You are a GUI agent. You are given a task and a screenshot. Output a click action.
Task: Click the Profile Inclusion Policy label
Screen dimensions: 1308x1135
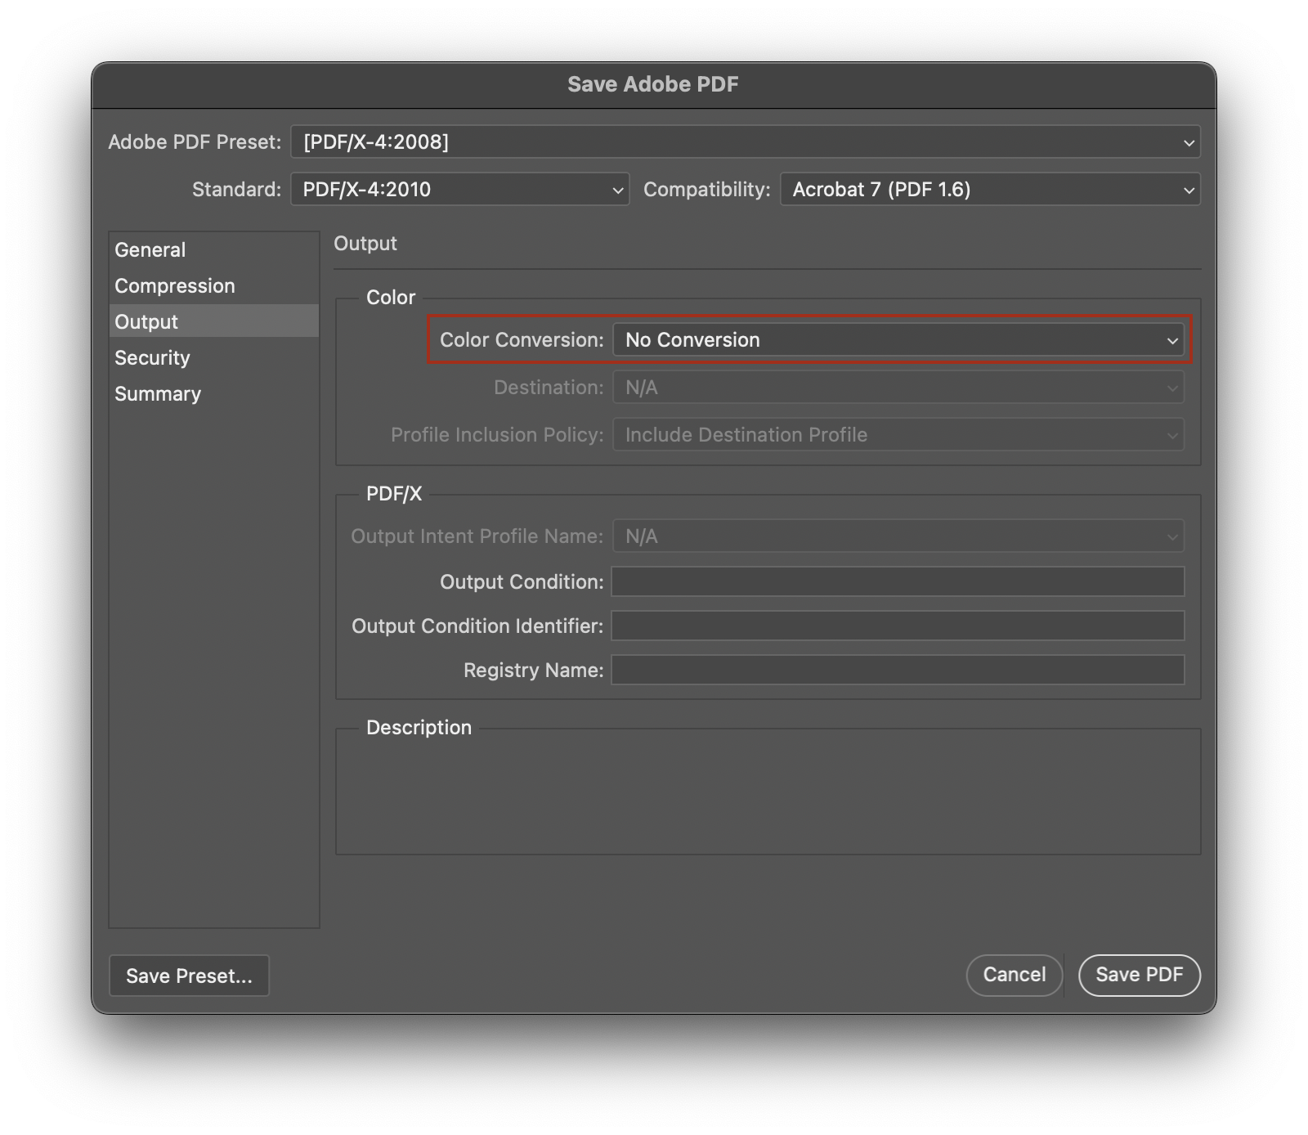point(497,435)
